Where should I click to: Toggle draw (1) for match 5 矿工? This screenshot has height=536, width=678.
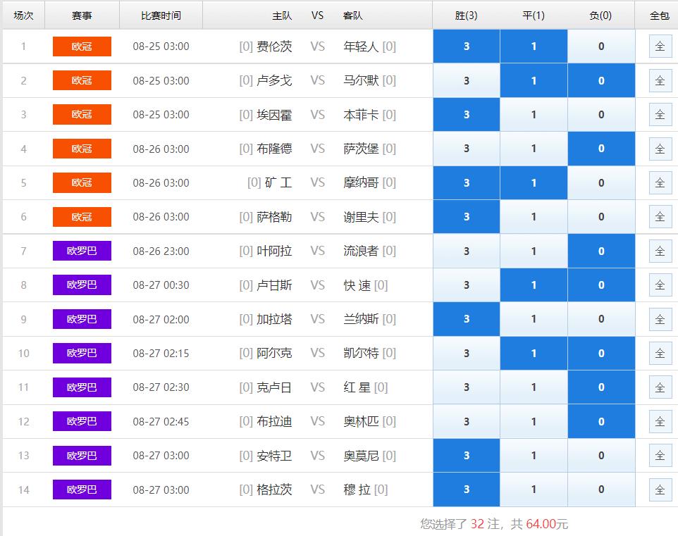pos(534,183)
